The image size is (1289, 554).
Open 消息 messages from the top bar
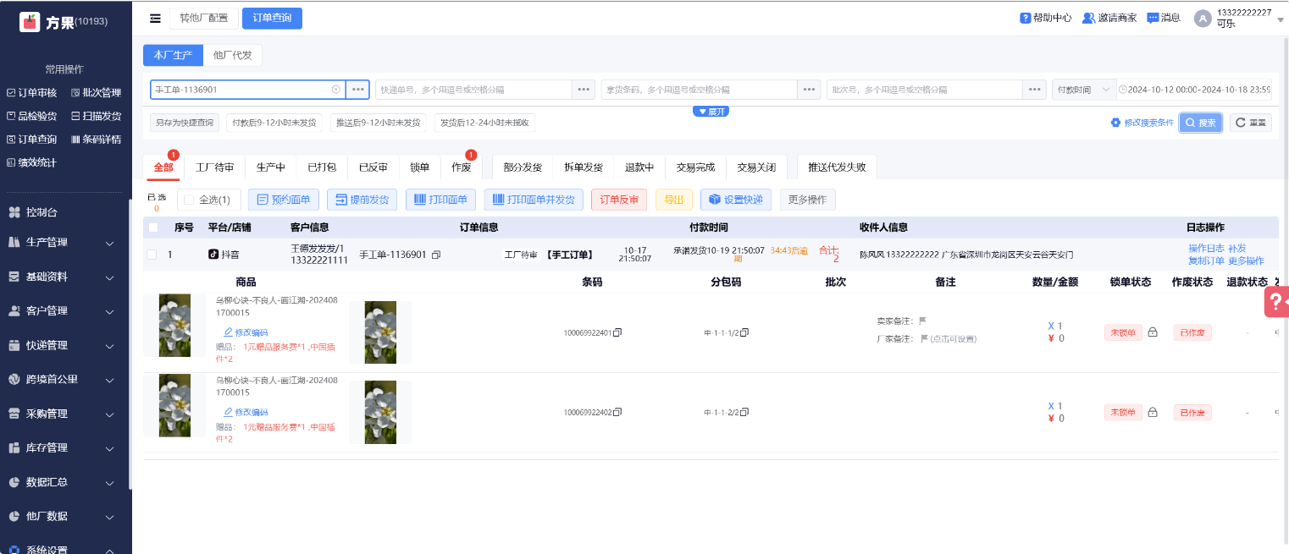coord(1163,18)
